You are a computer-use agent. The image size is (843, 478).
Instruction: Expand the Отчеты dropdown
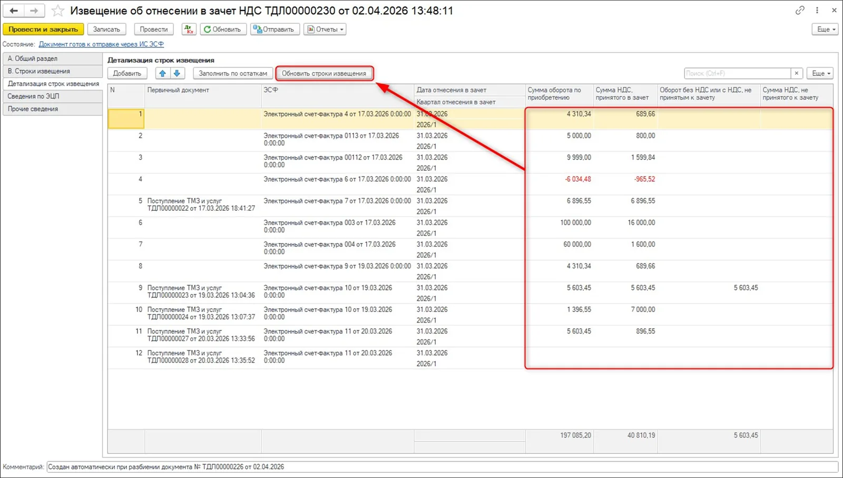click(x=325, y=30)
